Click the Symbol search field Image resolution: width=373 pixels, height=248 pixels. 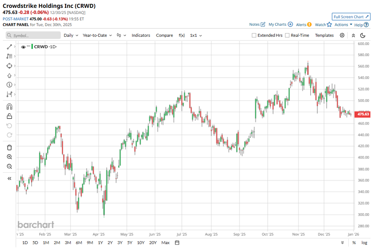(33, 35)
